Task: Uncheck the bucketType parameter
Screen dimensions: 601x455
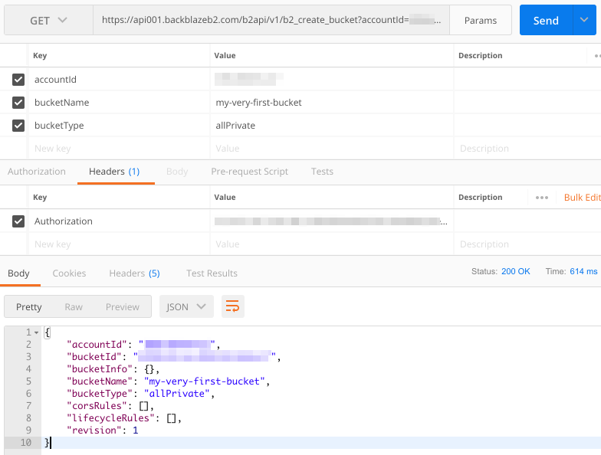Action: pos(18,126)
